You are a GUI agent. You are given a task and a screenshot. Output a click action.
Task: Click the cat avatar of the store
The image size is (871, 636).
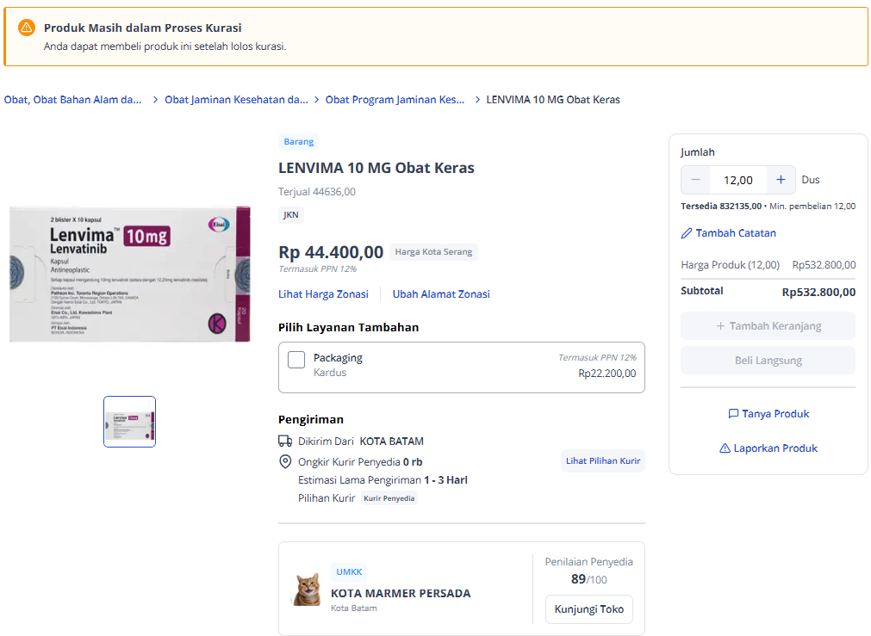coord(308,590)
